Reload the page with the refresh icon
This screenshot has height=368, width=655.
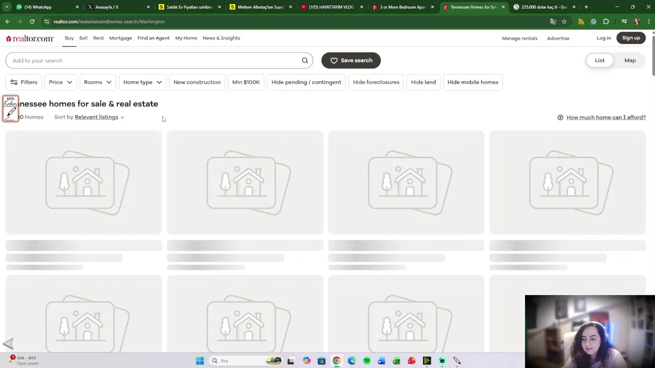pyautogui.click(x=32, y=21)
